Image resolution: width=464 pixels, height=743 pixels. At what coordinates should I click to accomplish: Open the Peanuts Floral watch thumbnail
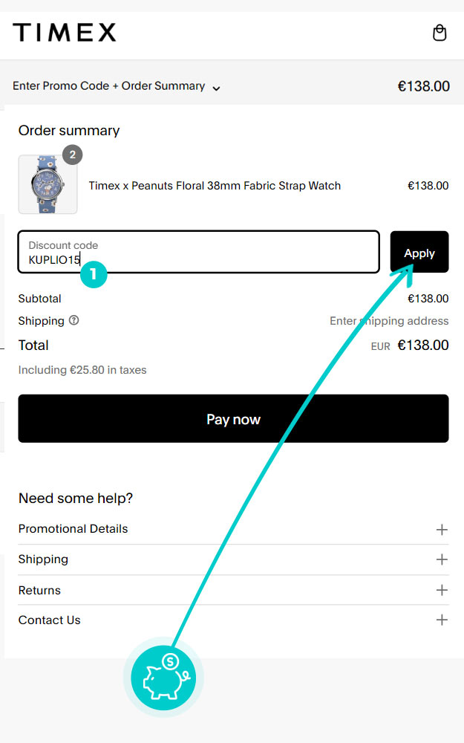(x=48, y=185)
